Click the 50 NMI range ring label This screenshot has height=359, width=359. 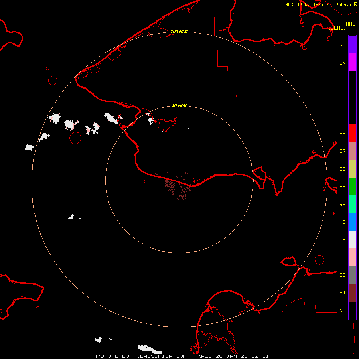[x=179, y=105]
